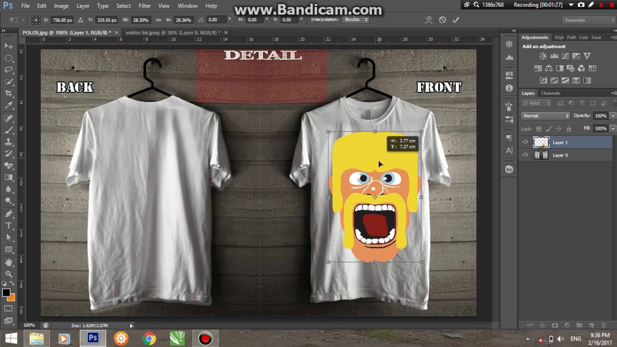Screen dimensions: 617x347
Task: Select the Pen tool
Action: click(x=9, y=214)
